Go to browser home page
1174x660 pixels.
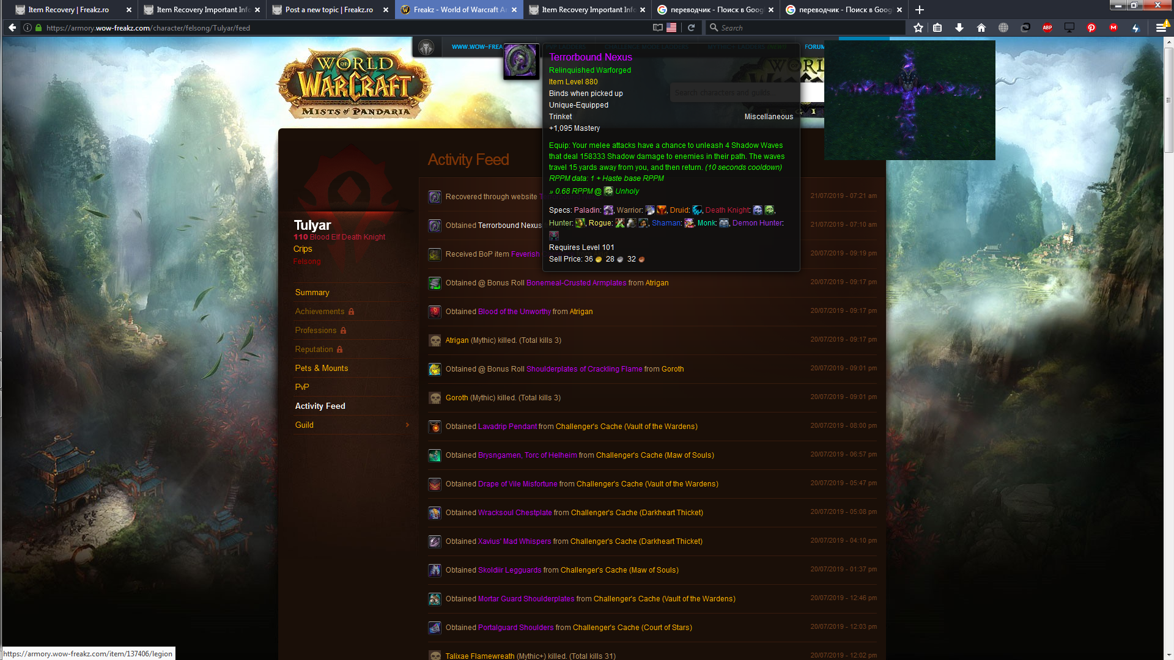click(981, 28)
